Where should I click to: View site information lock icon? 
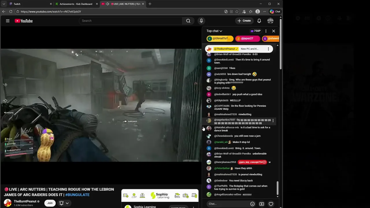18,12
